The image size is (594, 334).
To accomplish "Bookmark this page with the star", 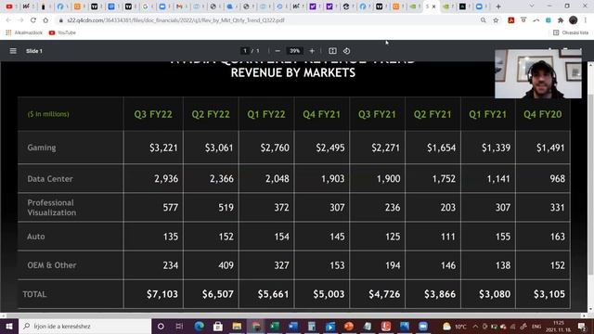I will tap(496, 20).
